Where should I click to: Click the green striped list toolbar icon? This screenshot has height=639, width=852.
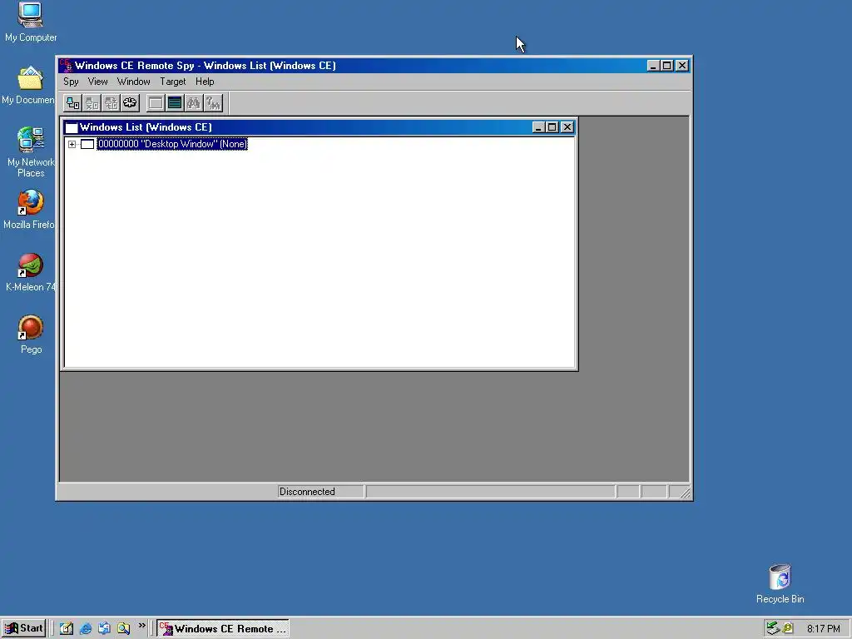[175, 102]
